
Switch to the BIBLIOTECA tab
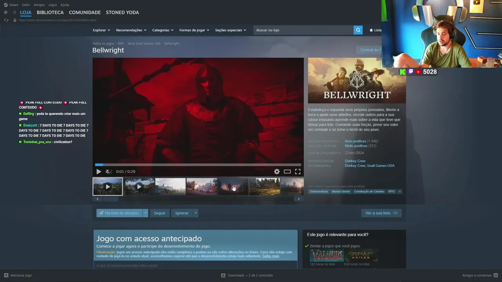pos(50,13)
